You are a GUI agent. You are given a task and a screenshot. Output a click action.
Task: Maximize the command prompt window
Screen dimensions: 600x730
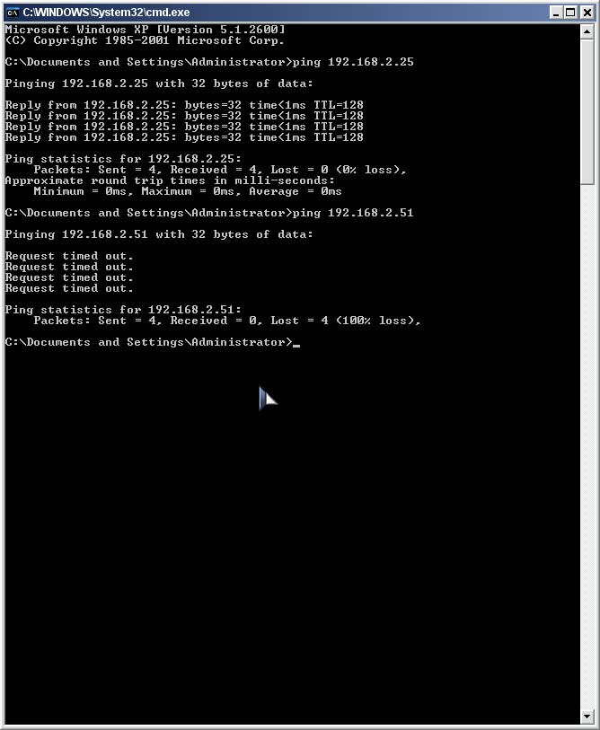(570, 13)
